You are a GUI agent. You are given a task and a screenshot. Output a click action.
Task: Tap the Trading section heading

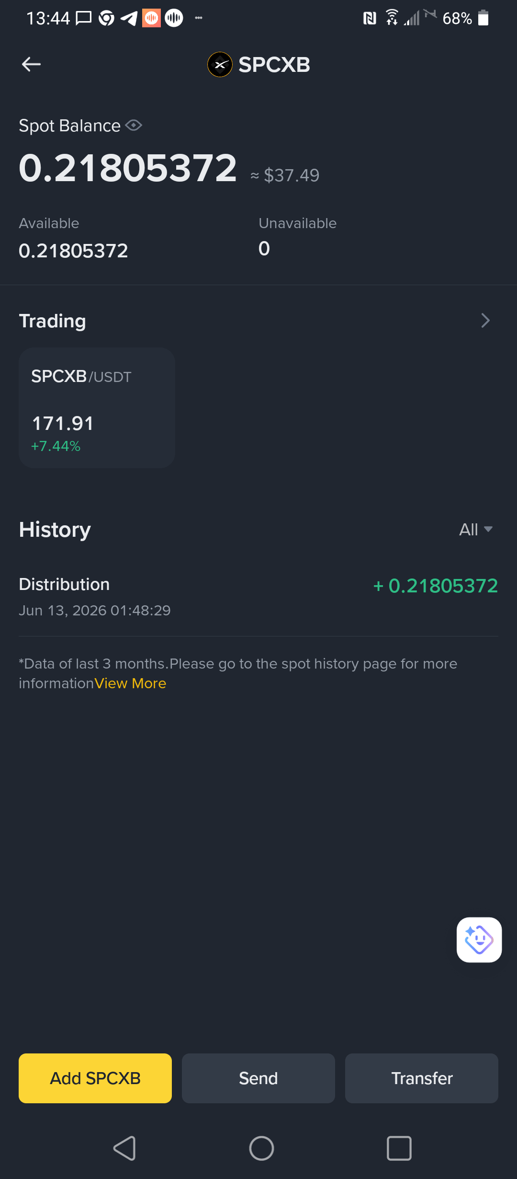coord(52,321)
